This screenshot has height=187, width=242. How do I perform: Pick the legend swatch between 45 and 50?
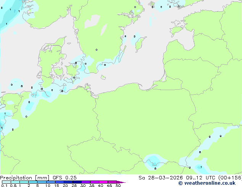(x=112, y=182)
